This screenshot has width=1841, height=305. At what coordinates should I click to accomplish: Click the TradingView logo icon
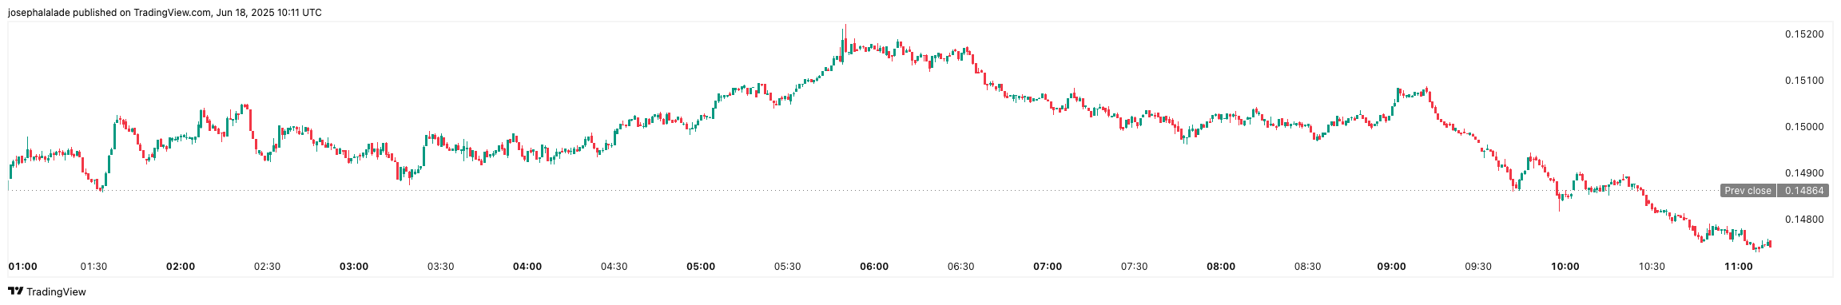(15, 292)
